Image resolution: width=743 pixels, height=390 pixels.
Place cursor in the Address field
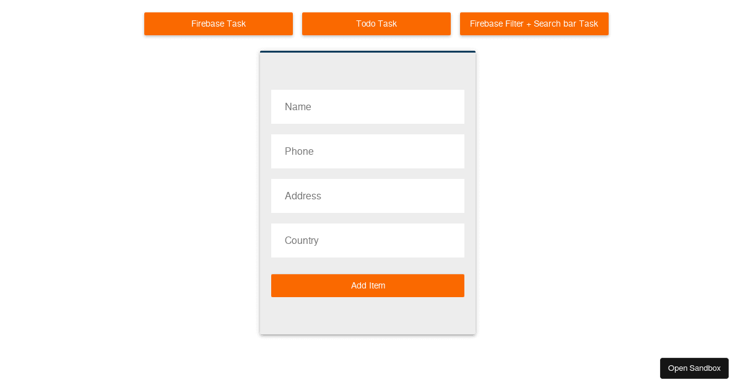pyautogui.click(x=368, y=196)
